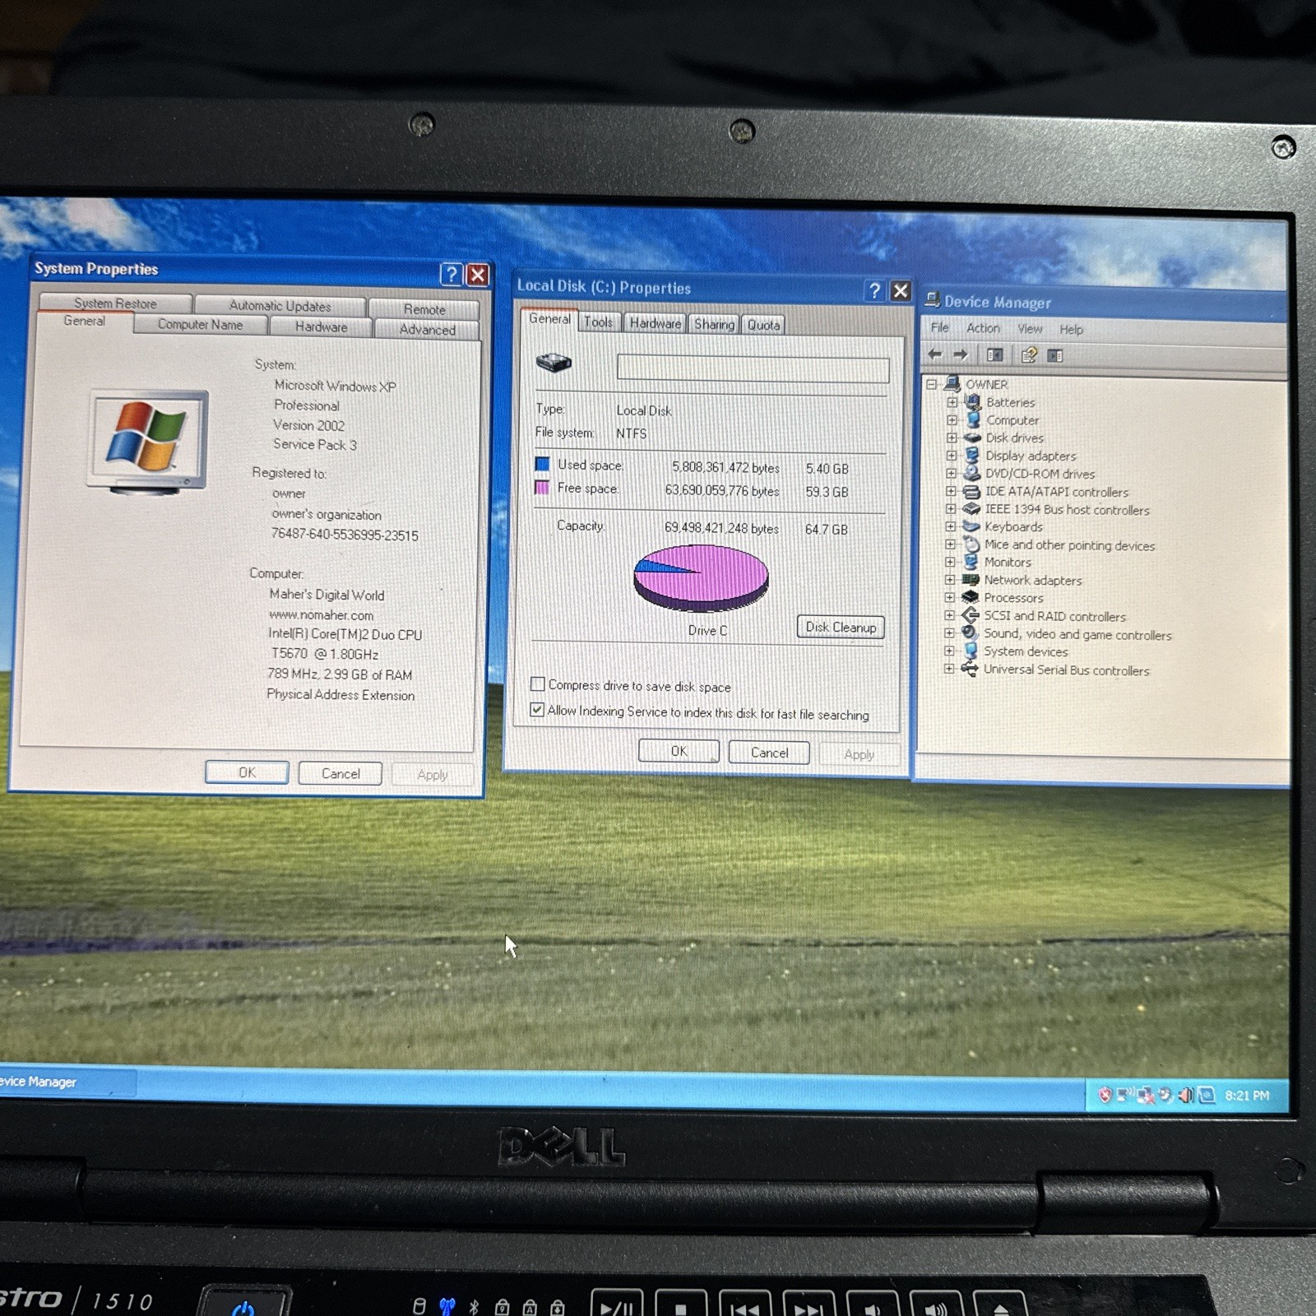This screenshot has height=1316, width=1316.
Task: Click OK in System Properties
Action: click(247, 772)
